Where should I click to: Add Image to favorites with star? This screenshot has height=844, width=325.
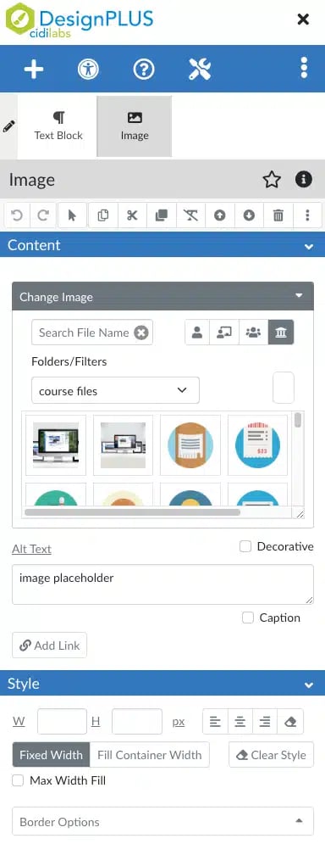[272, 180]
